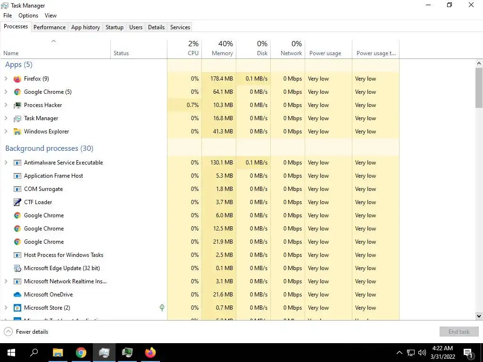Select the Windows Explorer folder icon
This screenshot has width=483, height=362.
17,132
